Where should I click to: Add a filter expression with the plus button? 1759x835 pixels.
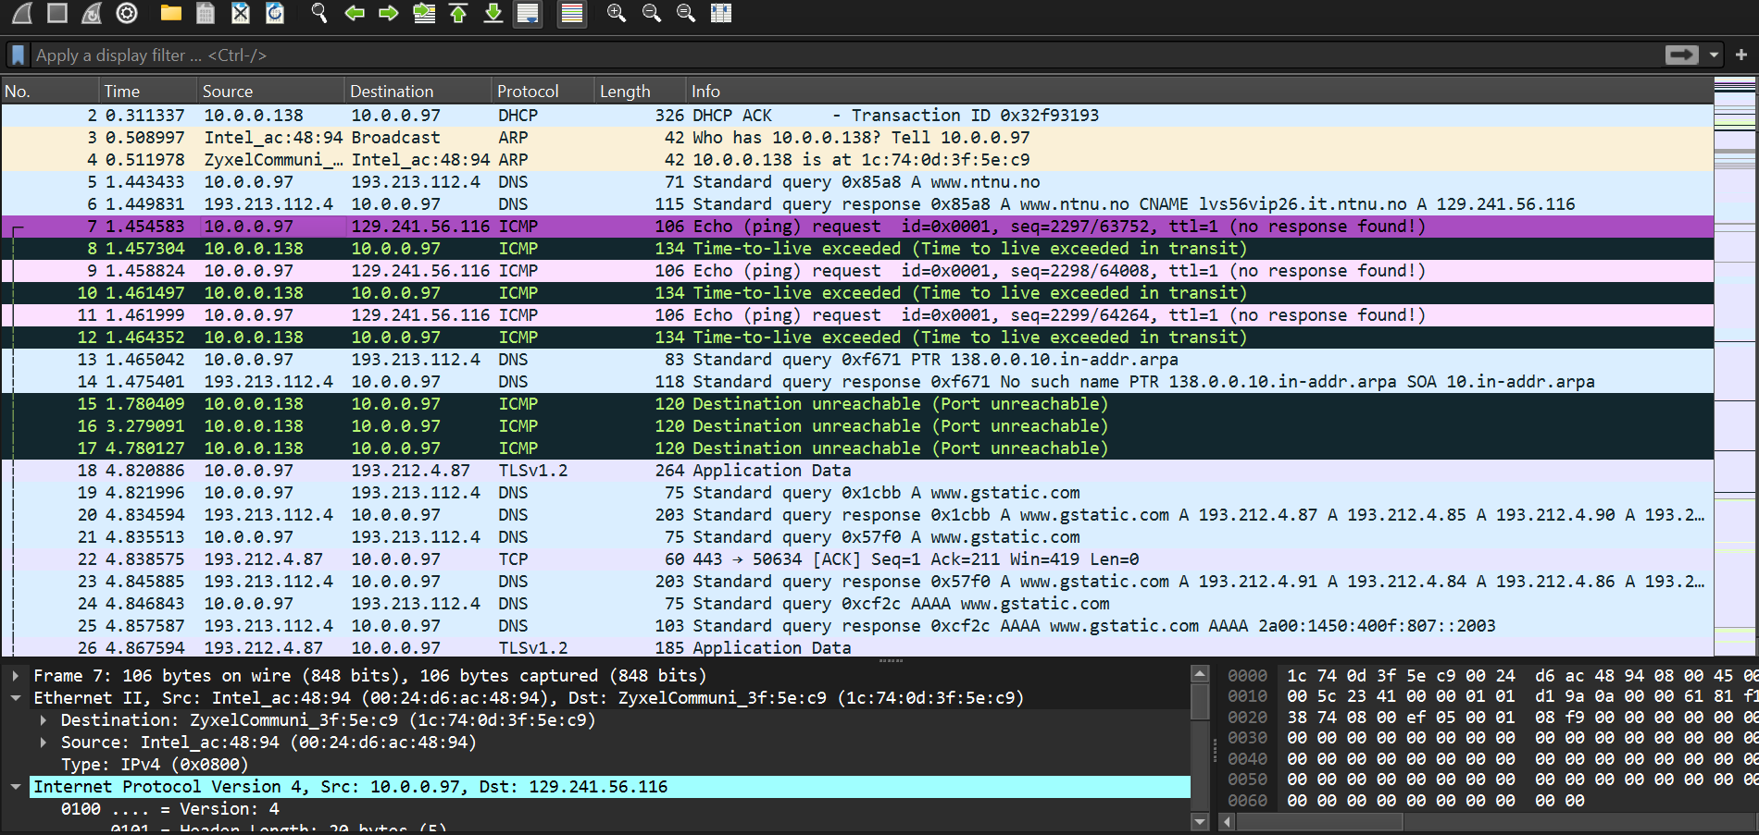click(x=1741, y=55)
